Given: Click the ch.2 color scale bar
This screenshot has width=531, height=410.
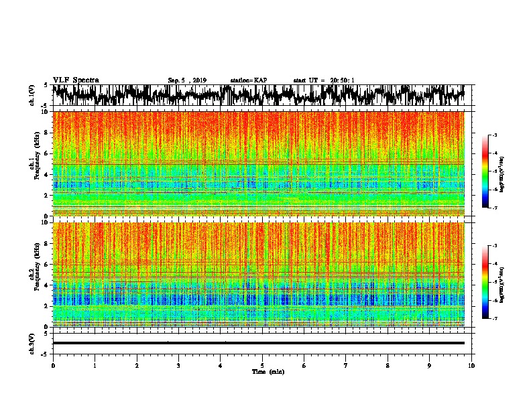Looking at the screenshot, I should pyautogui.click(x=485, y=282).
